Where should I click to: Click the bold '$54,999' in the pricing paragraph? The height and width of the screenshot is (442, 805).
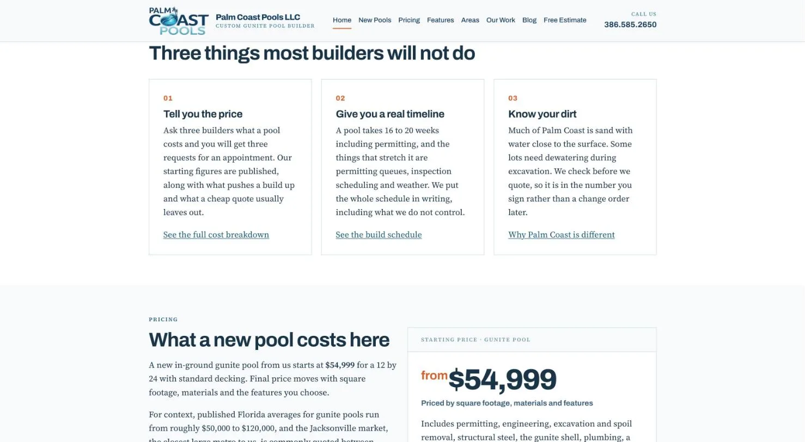coord(340,365)
